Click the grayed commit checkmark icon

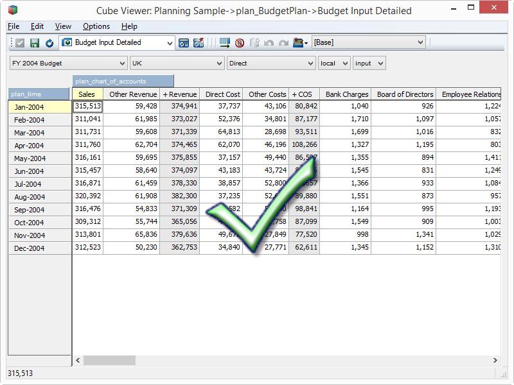point(20,43)
